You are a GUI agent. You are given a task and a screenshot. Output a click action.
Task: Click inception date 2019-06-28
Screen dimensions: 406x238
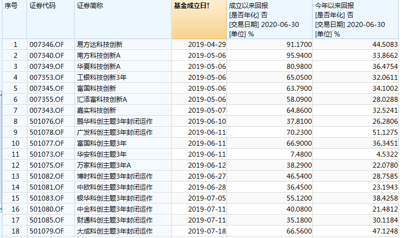click(x=207, y=187)
